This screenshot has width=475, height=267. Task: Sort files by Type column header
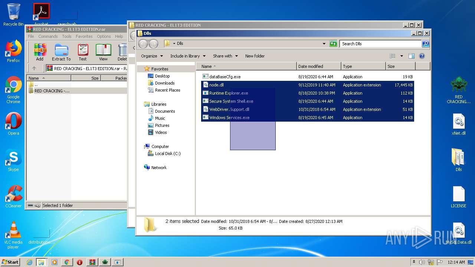[x=363, y=66]
